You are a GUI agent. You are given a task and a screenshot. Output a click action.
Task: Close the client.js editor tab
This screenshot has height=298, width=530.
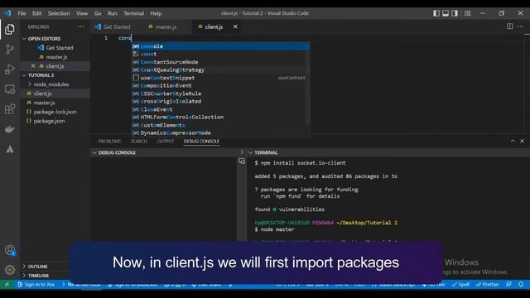point(235,26)
